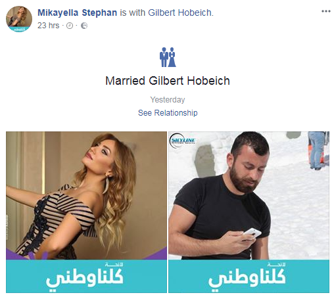Click the teal Arabic banner under right photo
The image size is (334, 297).
pyautogui.click(x=249, y=276)
